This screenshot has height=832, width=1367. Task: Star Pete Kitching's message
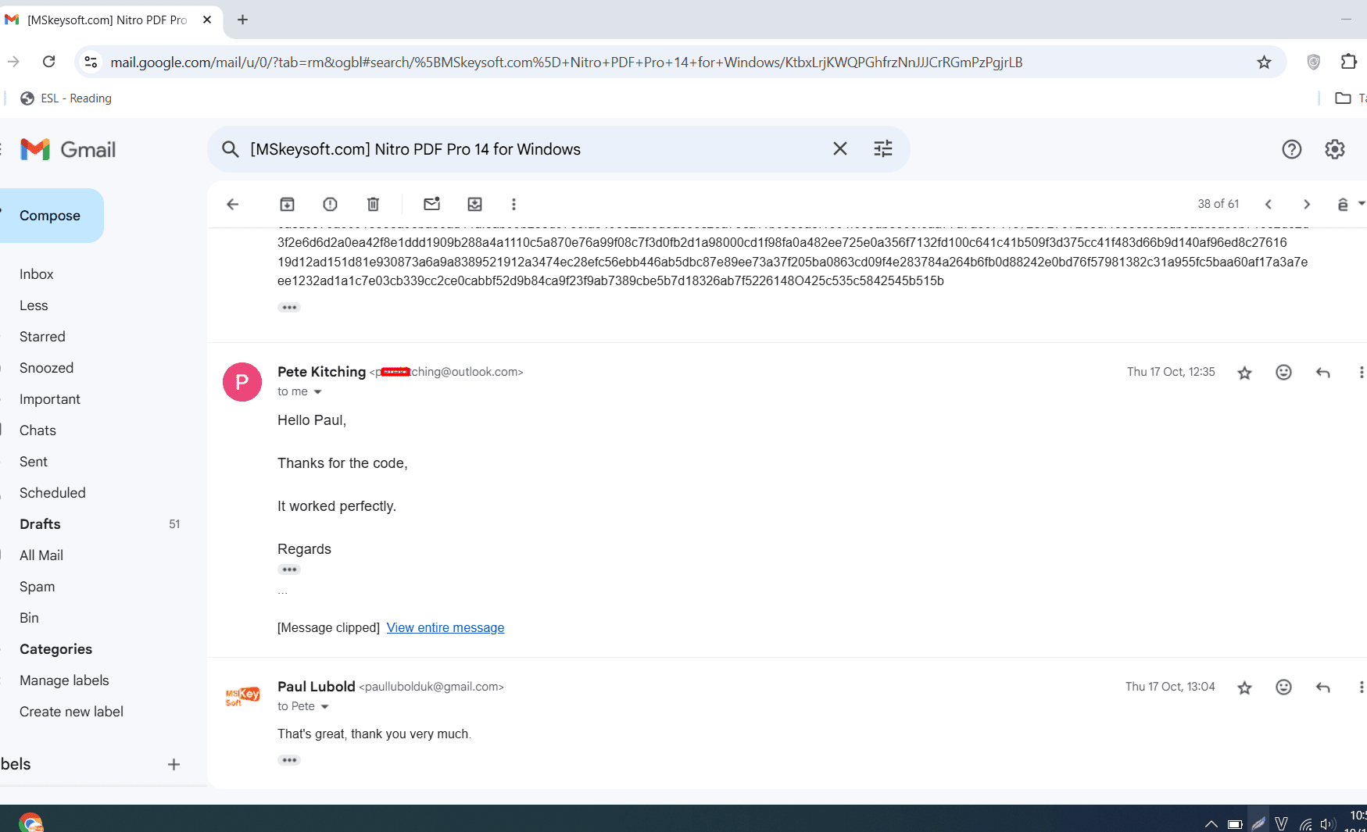click(x=1244, y=373)
